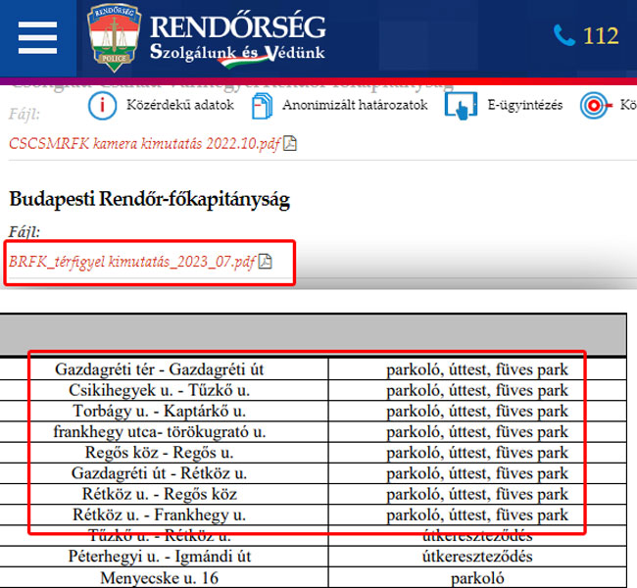Click the E-ügyintézés pointing hand icon
Viewport: 637px width, 588px height.
tap(461, 106)
